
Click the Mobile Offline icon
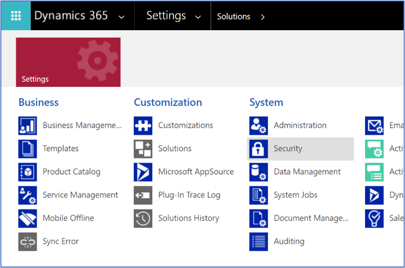coord(27,218)
